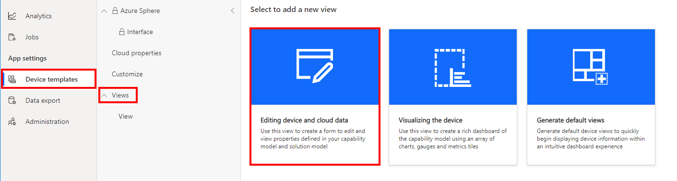
Task: Choose the Generate default views card
Action: pyautogui.click(x=591, y=97)
